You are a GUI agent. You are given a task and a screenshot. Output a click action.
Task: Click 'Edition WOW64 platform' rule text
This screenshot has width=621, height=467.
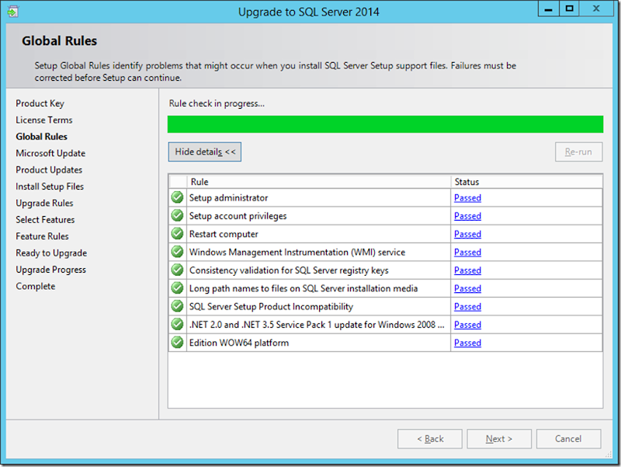tap(239, 343)
